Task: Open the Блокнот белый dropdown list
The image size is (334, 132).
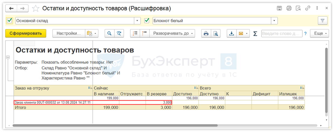Action: click(274, 21)
